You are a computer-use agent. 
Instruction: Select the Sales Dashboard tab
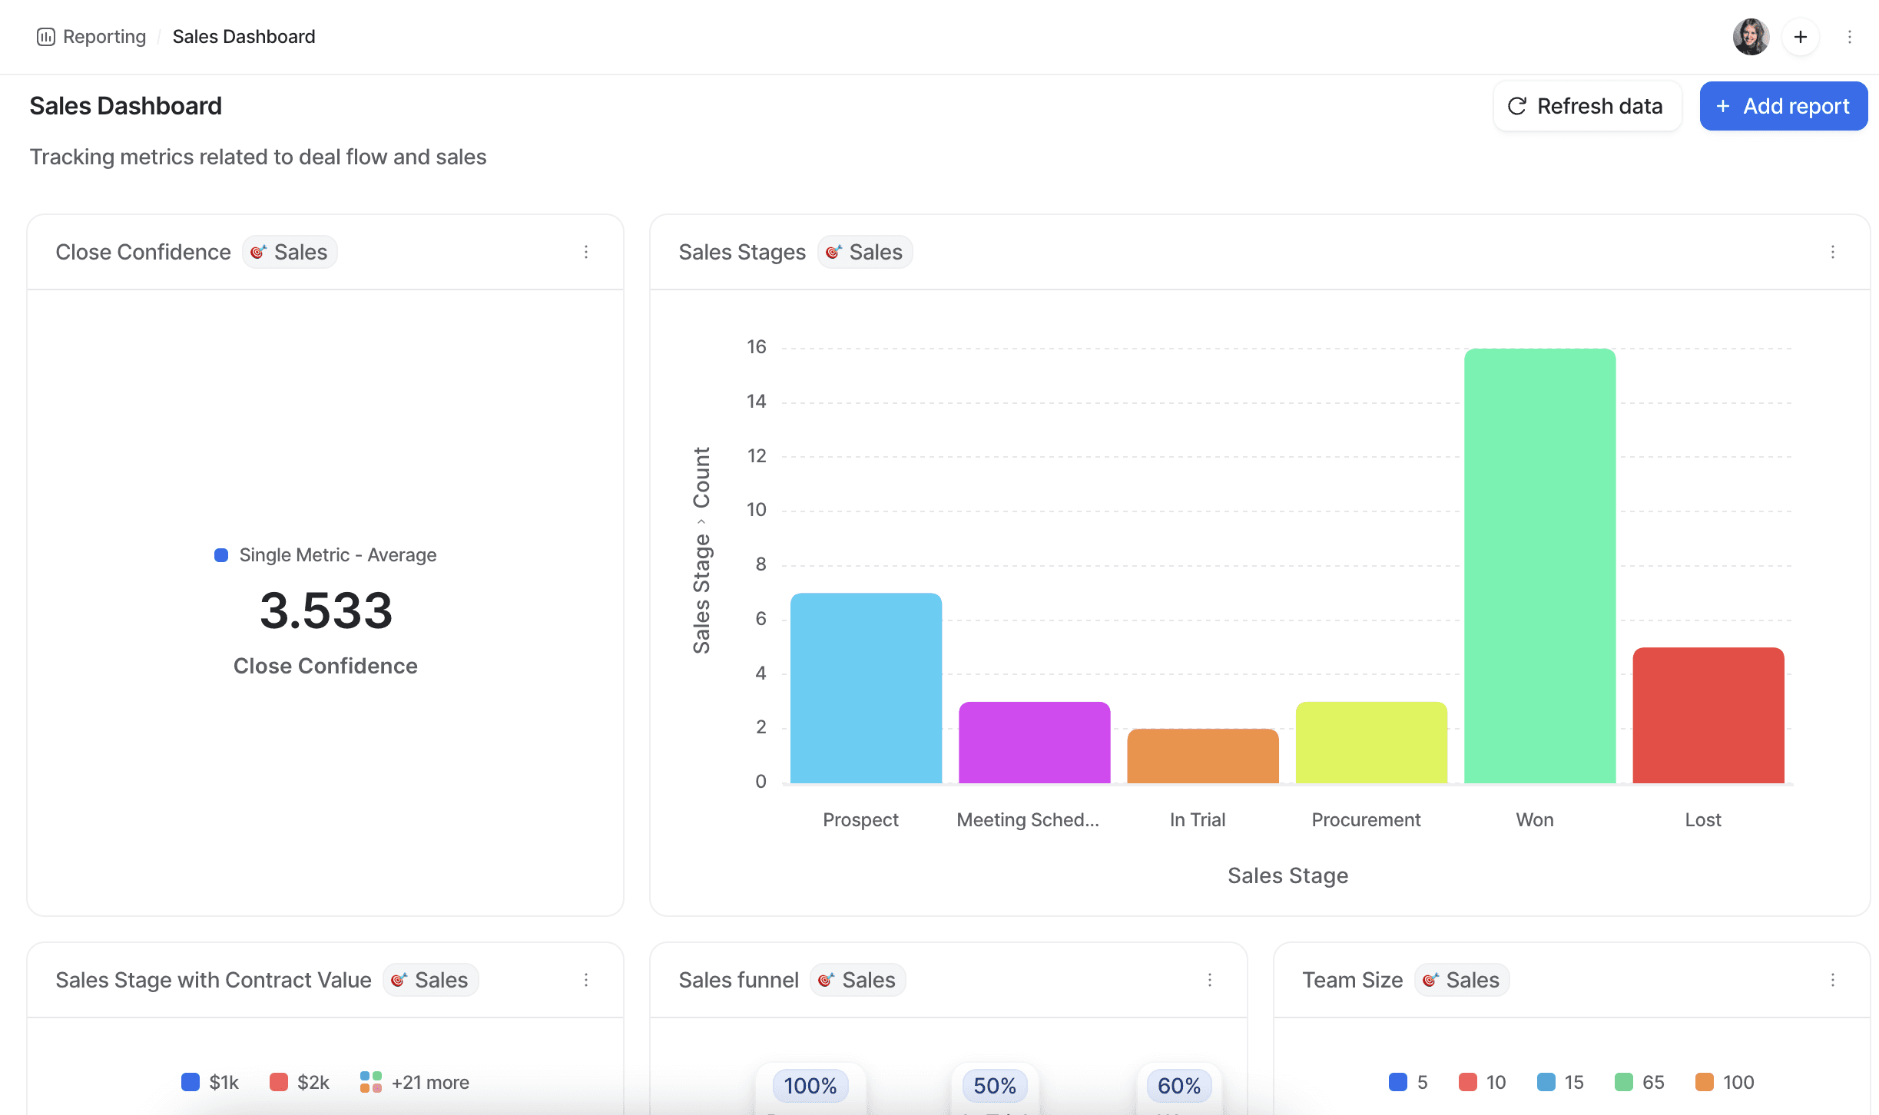click(243, 36)
